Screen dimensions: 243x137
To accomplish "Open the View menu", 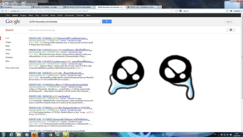I will [10, 4].
